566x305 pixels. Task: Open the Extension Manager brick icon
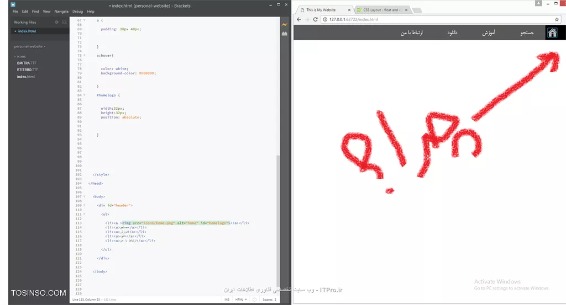285,34
